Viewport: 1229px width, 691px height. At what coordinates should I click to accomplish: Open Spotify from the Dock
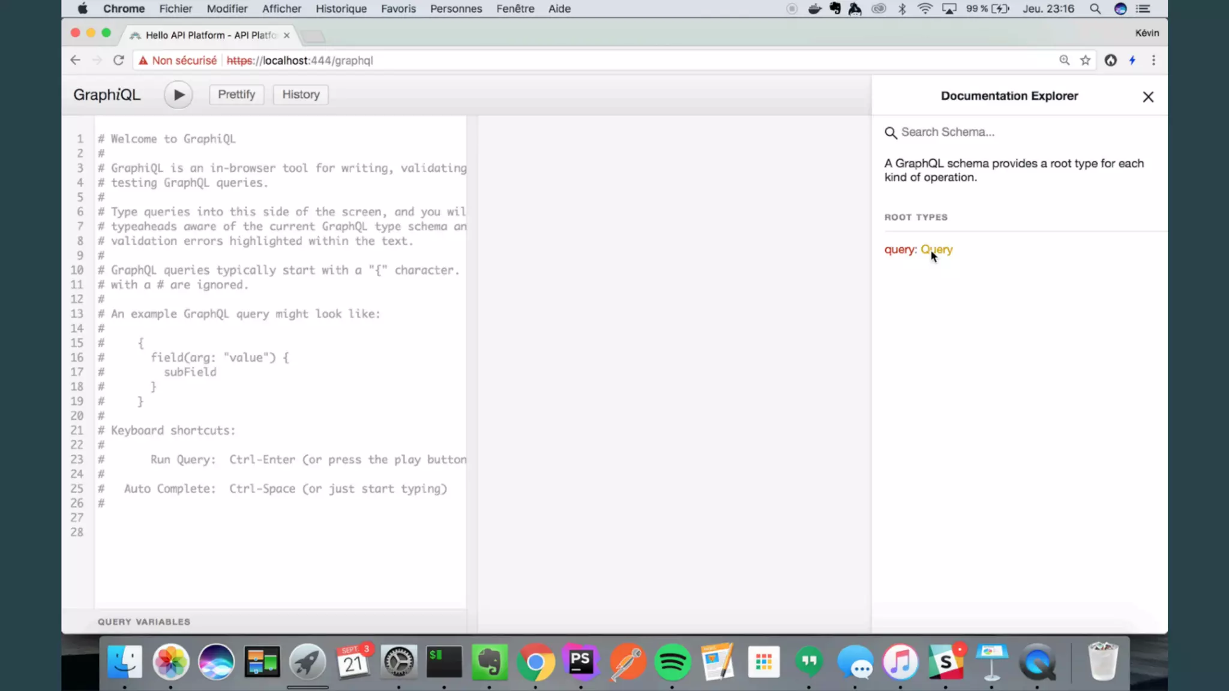672,662
